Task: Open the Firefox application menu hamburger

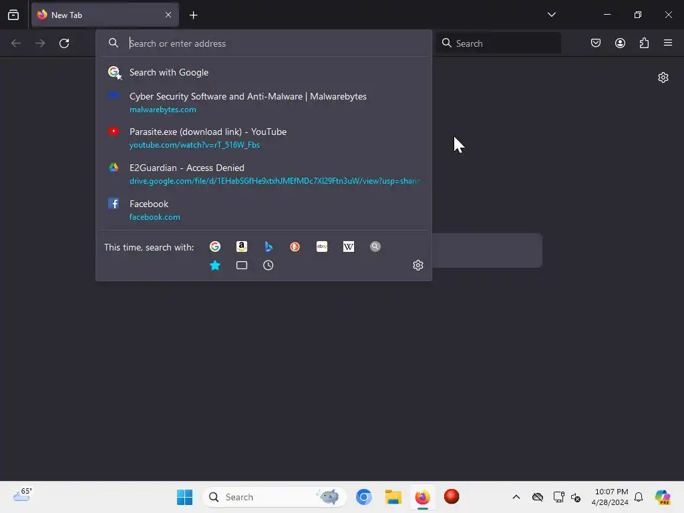Action: 668,43
